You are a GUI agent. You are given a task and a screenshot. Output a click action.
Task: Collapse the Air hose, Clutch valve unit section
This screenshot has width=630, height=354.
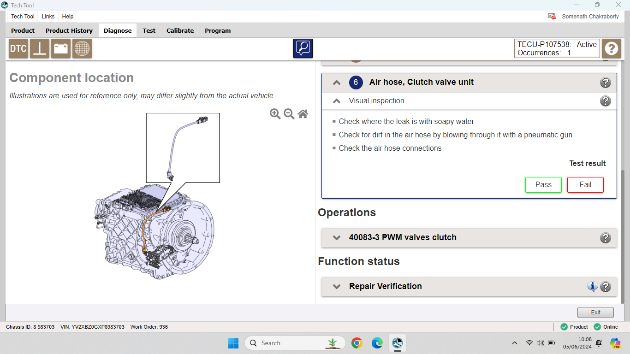[x=337, y=83]
